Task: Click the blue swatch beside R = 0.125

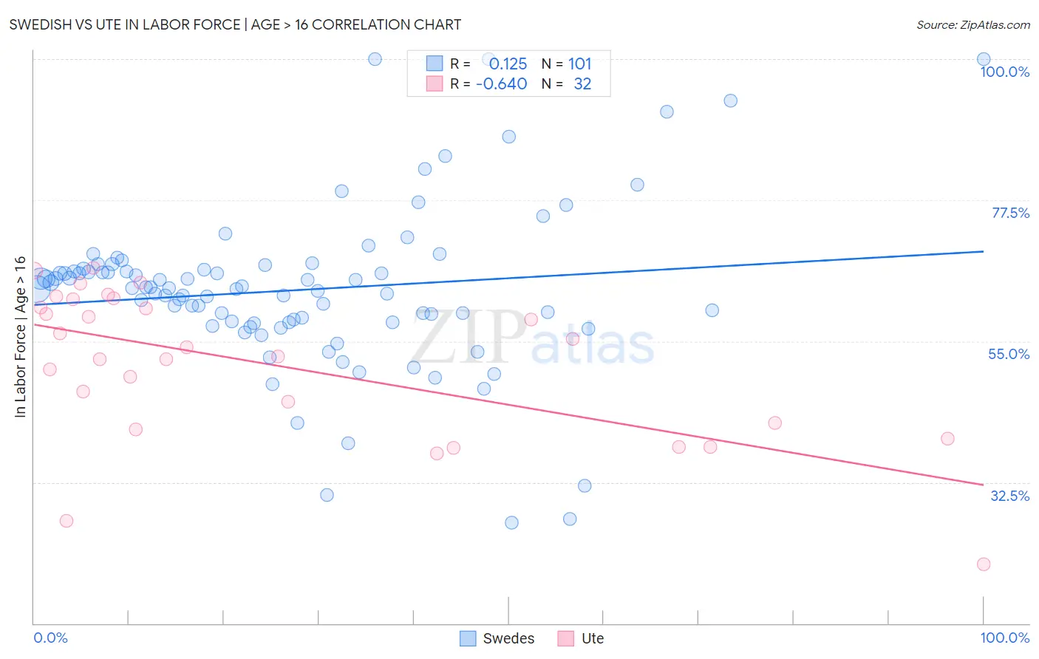Action: tap(435, 64)
